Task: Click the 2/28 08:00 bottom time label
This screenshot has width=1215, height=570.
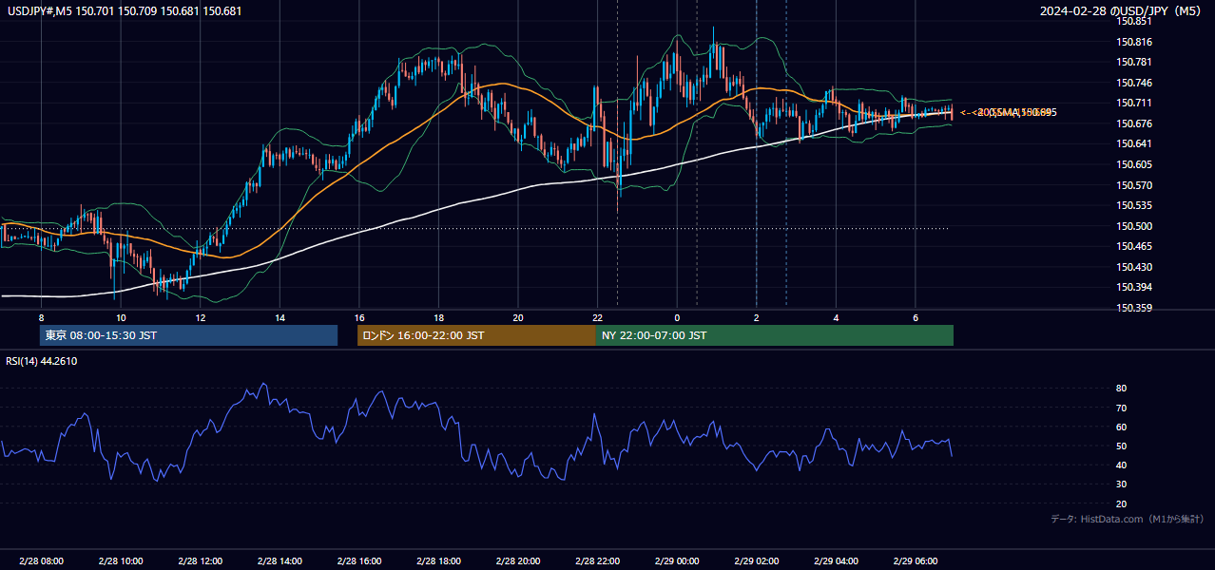Action: click(x=41, y=561)
